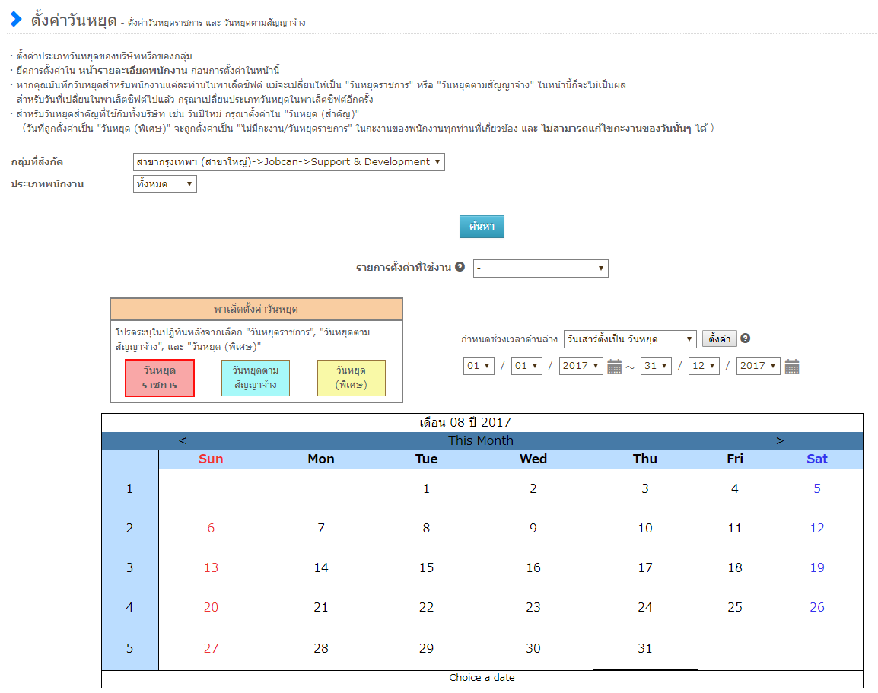Viewport: 878px width, 693px height.
Task: Open the end month 12 dropdown
Action: click(x=703, y=366)
